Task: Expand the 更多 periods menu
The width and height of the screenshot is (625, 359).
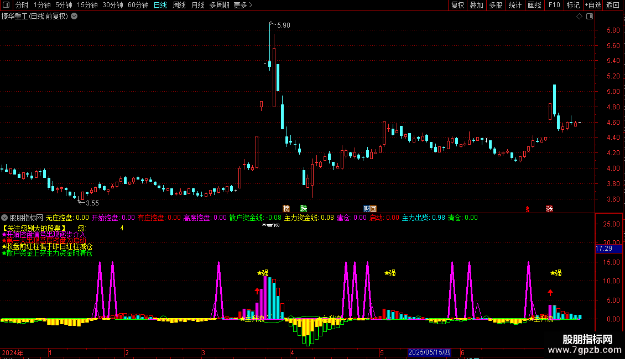Action: 243,5
